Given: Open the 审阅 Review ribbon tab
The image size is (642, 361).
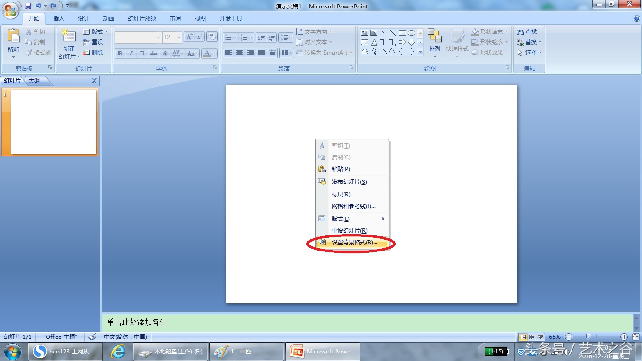Looking at the screenshot, I should pyautogui.click(x=175, y=19).
